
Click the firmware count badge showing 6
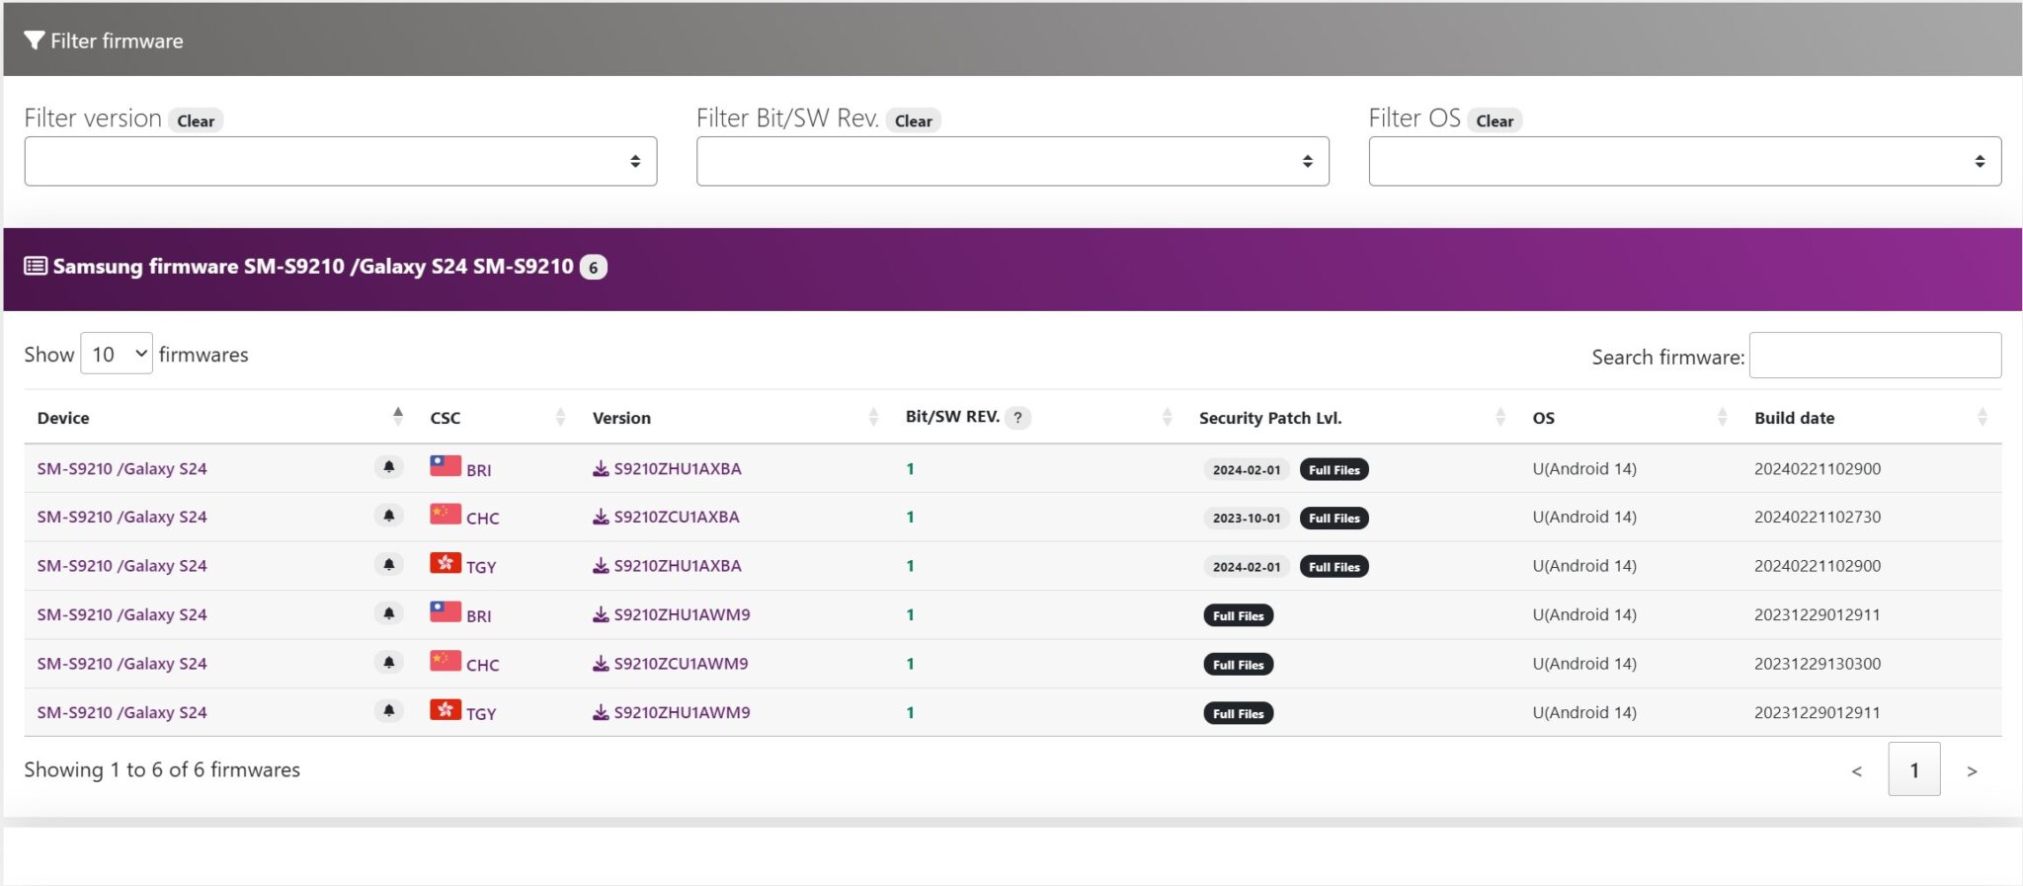593,267
